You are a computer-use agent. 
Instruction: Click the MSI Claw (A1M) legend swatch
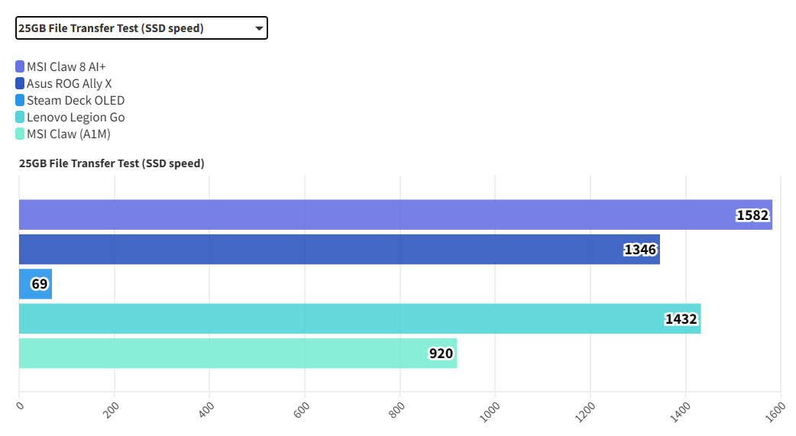click(20, 134)
